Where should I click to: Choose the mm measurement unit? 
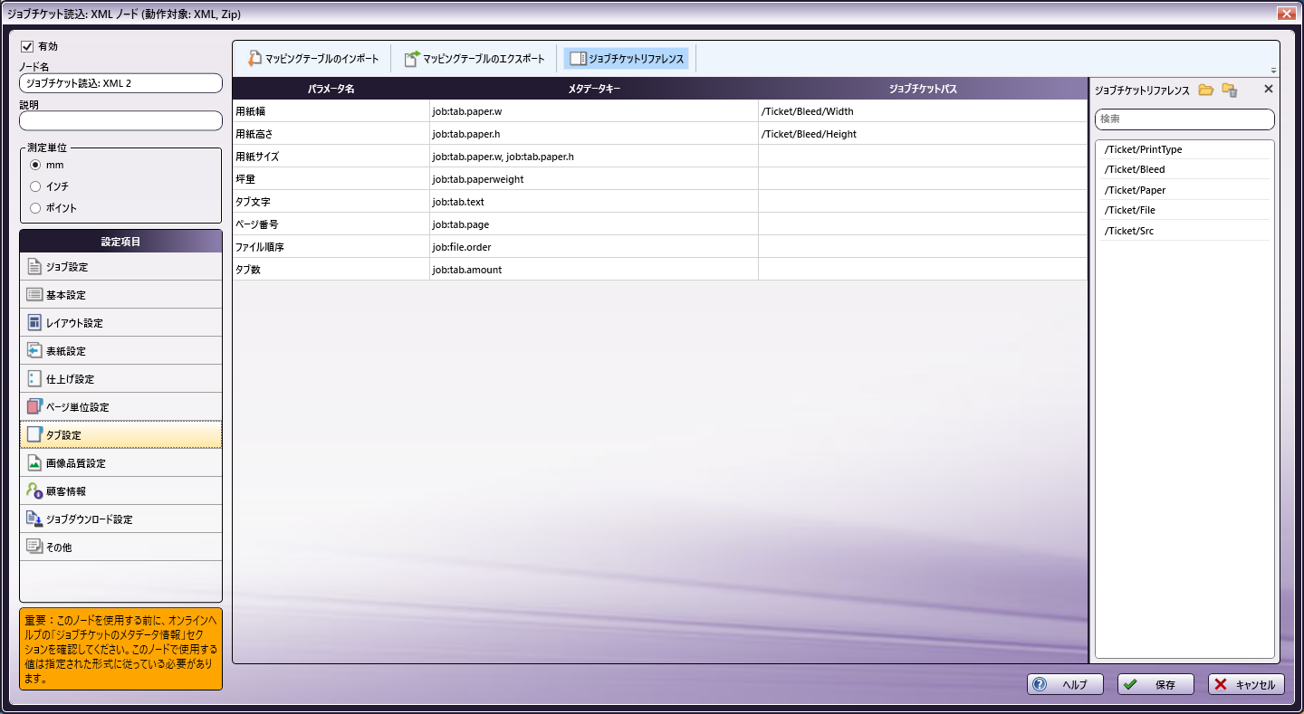pyautogui.click(x=35, y=165)
